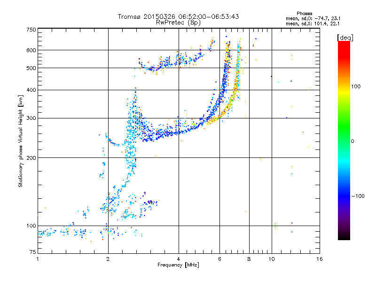Click the x-axis tick label '6'

pos(219,259)
